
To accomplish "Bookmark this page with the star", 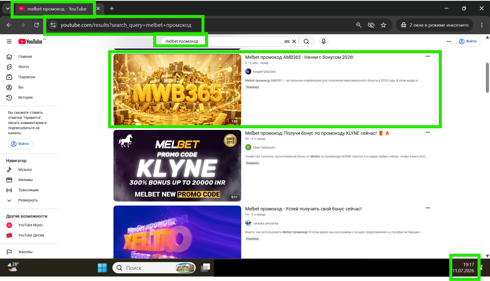I will pyautogui.click(x=383, y=25).
